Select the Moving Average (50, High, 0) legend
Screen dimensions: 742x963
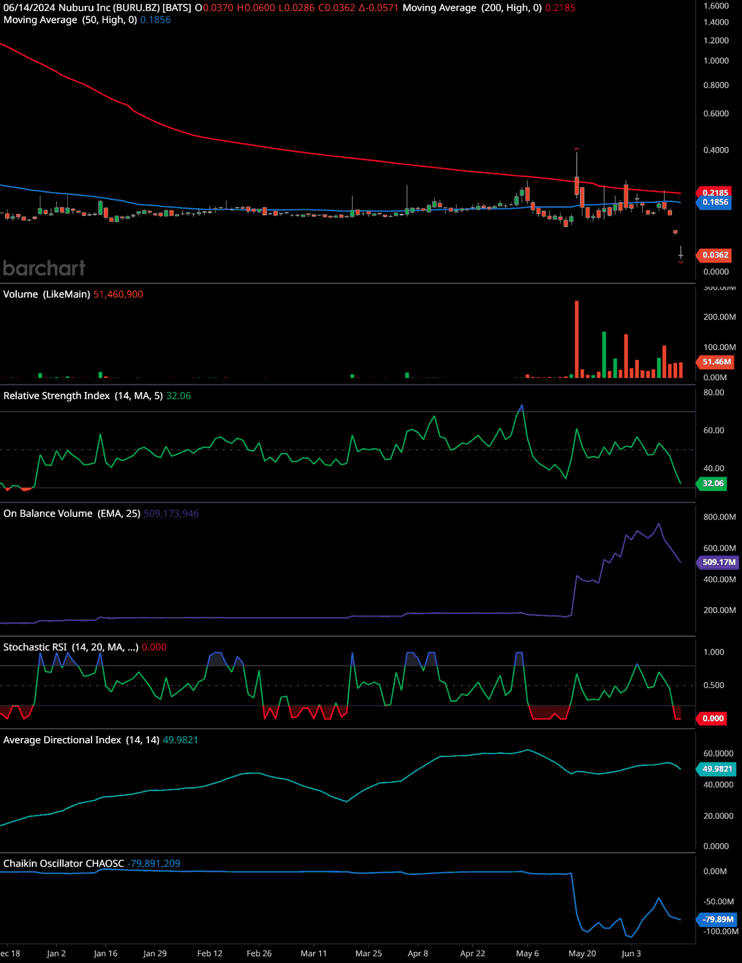coord(70,20)
